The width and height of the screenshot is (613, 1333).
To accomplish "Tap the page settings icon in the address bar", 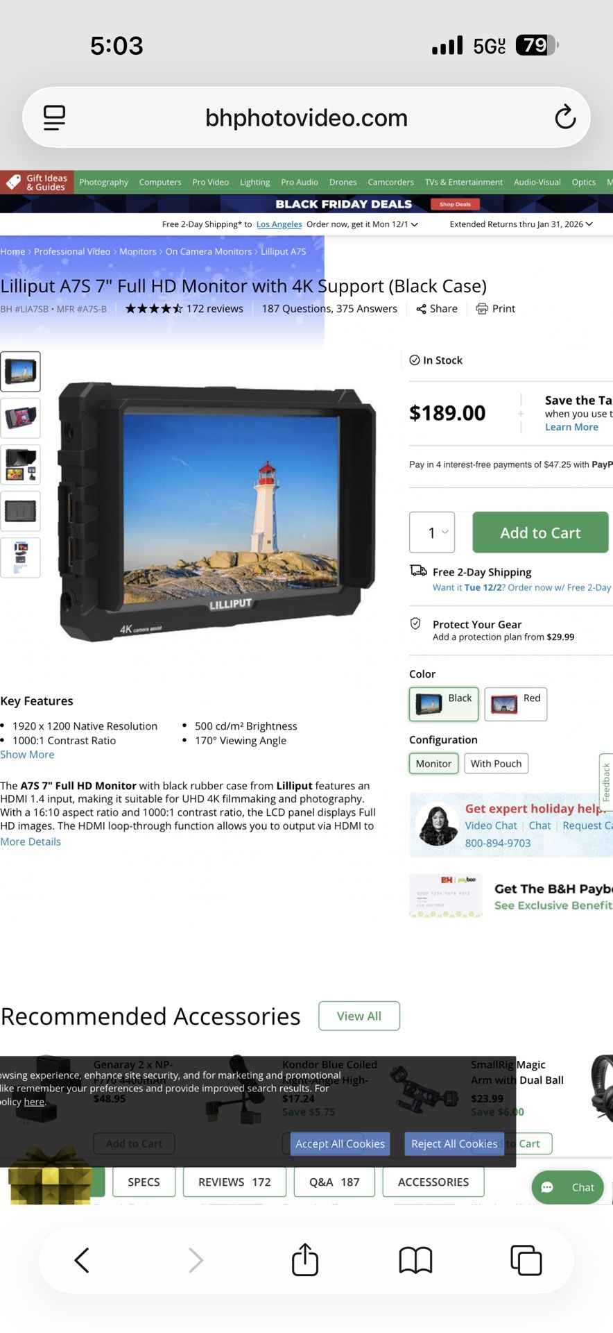I will (x=53, y=117).
